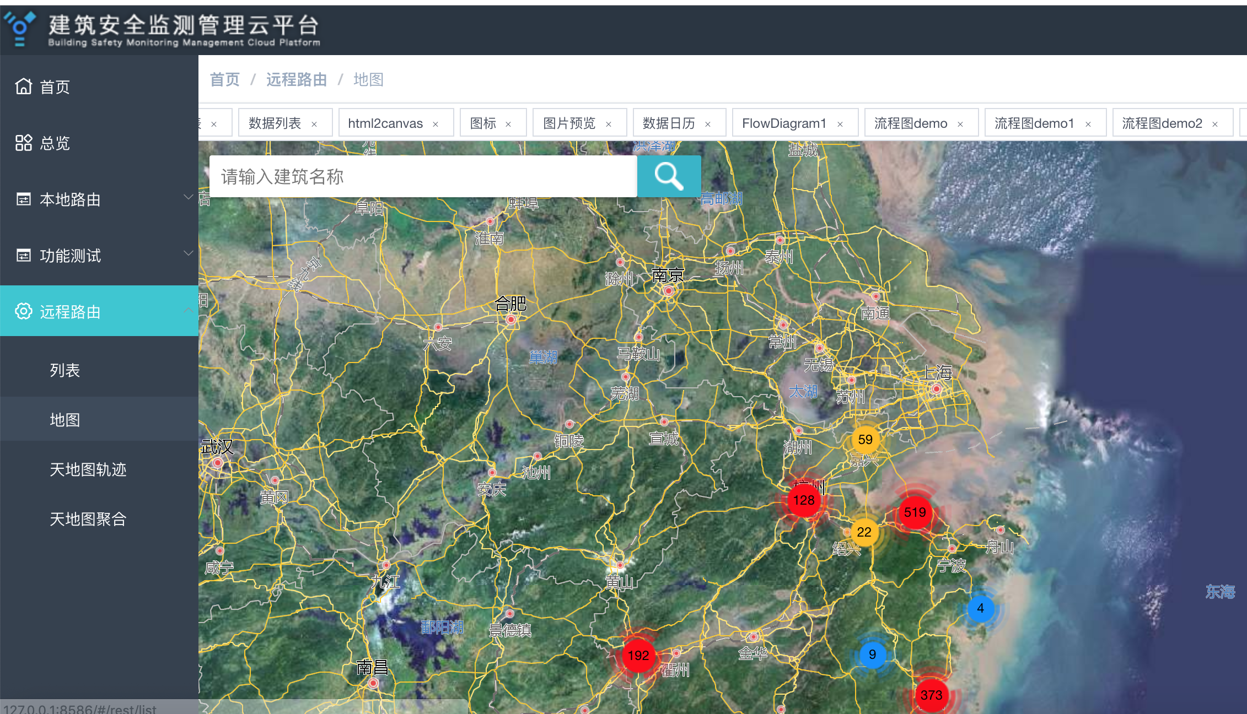The image size is (1247, 714).
Task: Close the html2canvas tab
Action: point(436,124)
